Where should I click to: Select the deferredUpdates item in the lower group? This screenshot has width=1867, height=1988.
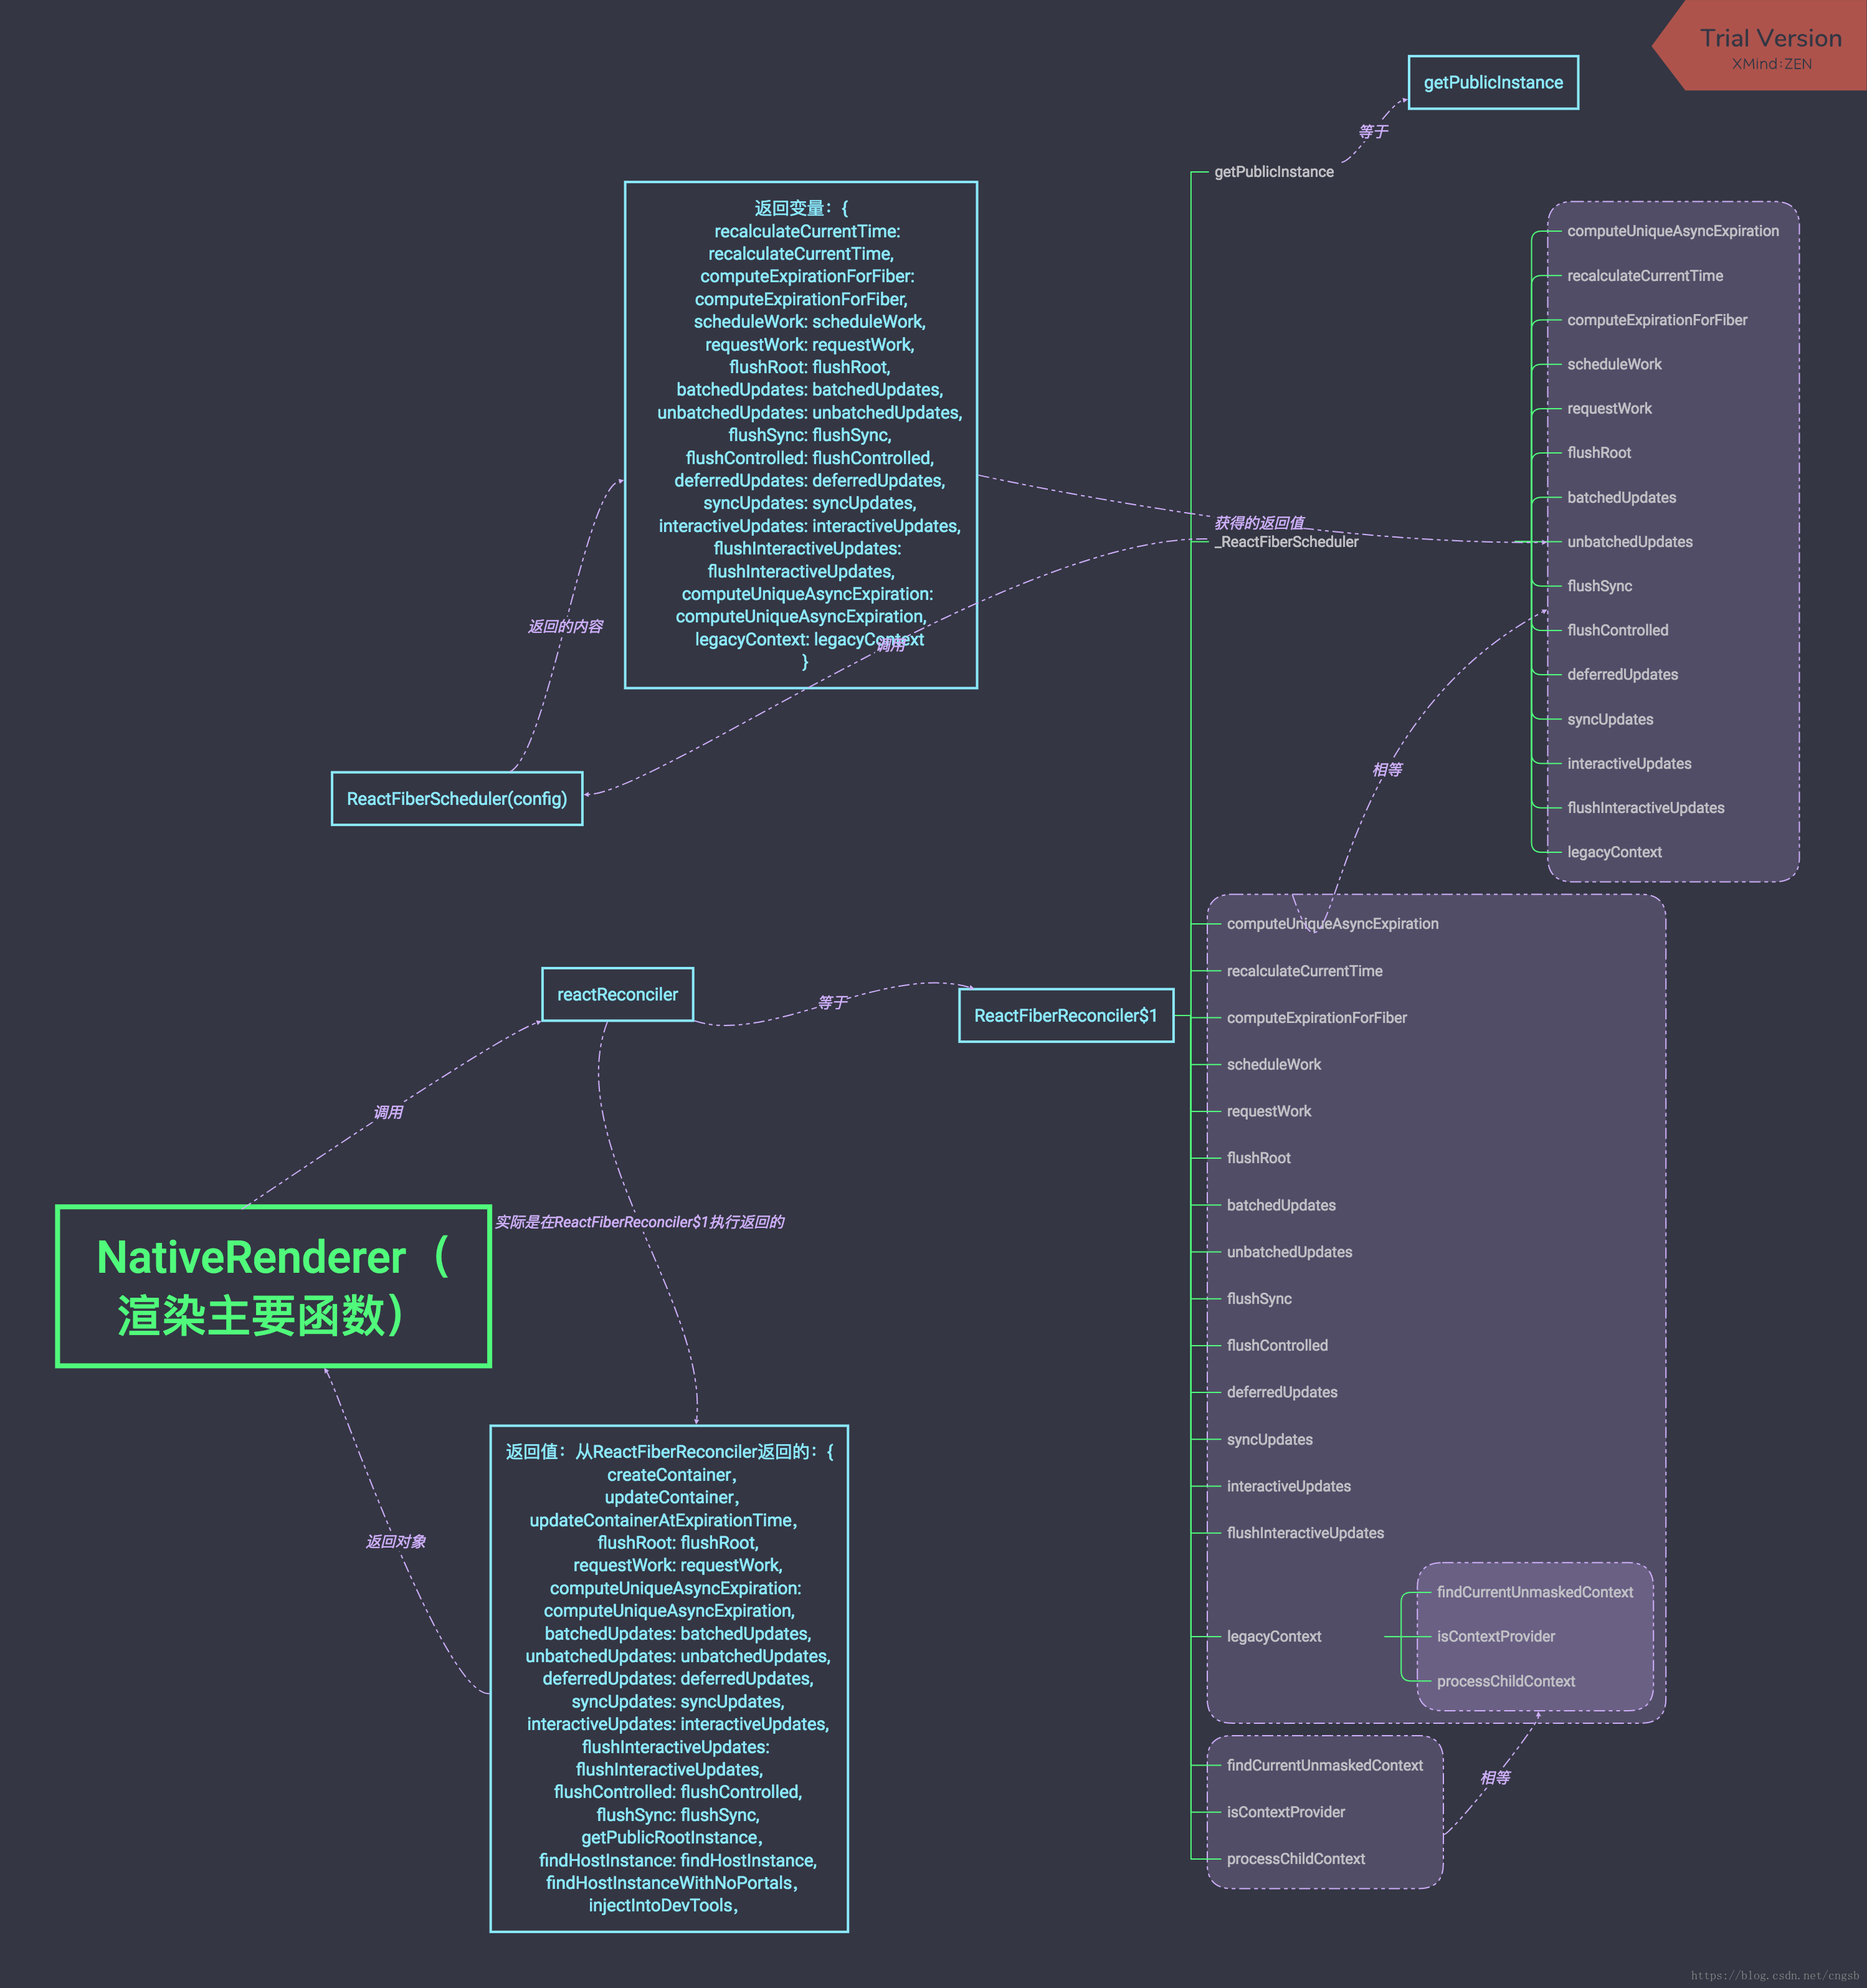click(1281, 1392)
